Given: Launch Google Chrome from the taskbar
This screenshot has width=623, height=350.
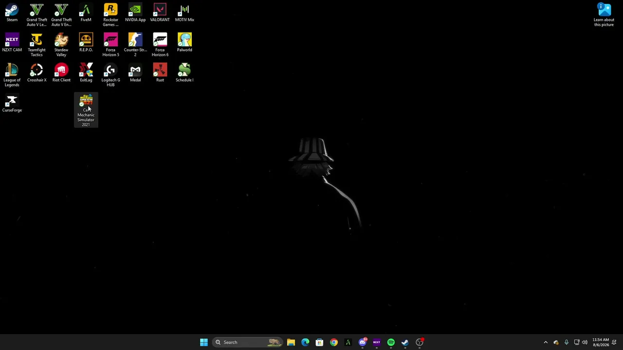Looking at the screenshot, I should coord(333,342).
